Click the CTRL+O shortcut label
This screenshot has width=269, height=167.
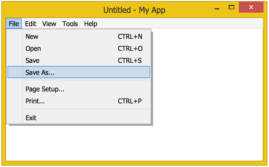pyautogui.click(x=130, y=48)
